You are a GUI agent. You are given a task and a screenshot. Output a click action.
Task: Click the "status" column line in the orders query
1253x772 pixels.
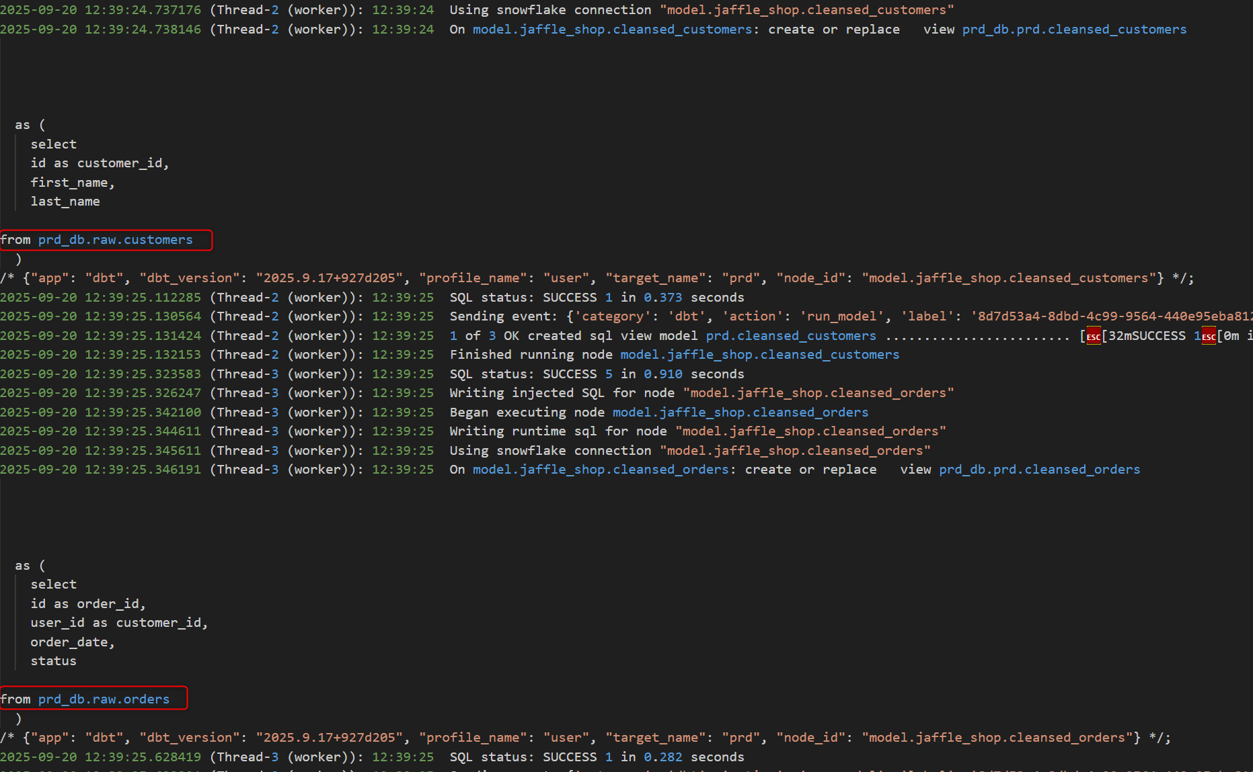pyautogui.click(x=53, y=661)
